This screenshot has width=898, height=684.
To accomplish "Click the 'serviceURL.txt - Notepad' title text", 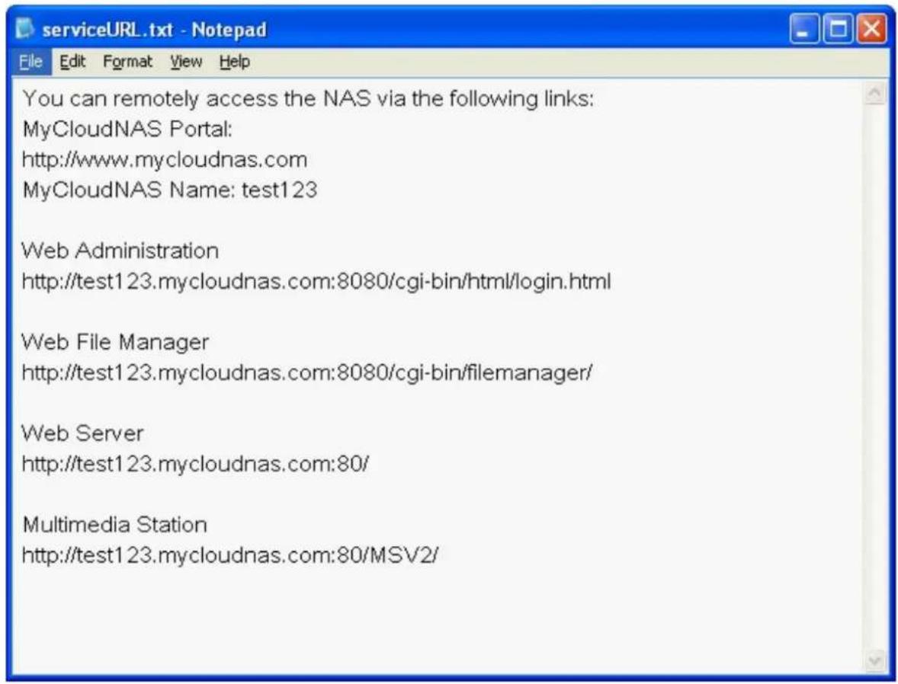I will 155,29.
